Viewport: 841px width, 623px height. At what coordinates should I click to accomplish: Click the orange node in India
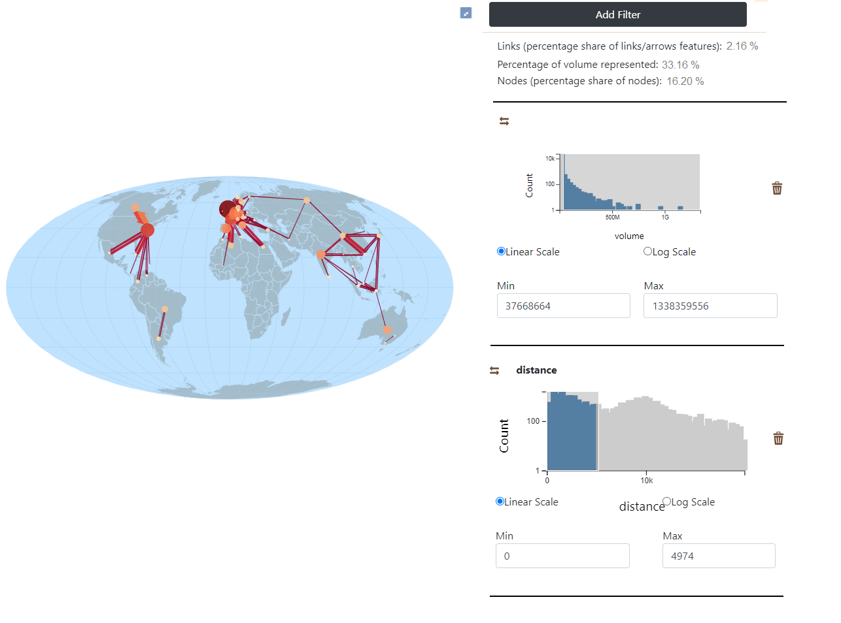(x=320, y=254)
